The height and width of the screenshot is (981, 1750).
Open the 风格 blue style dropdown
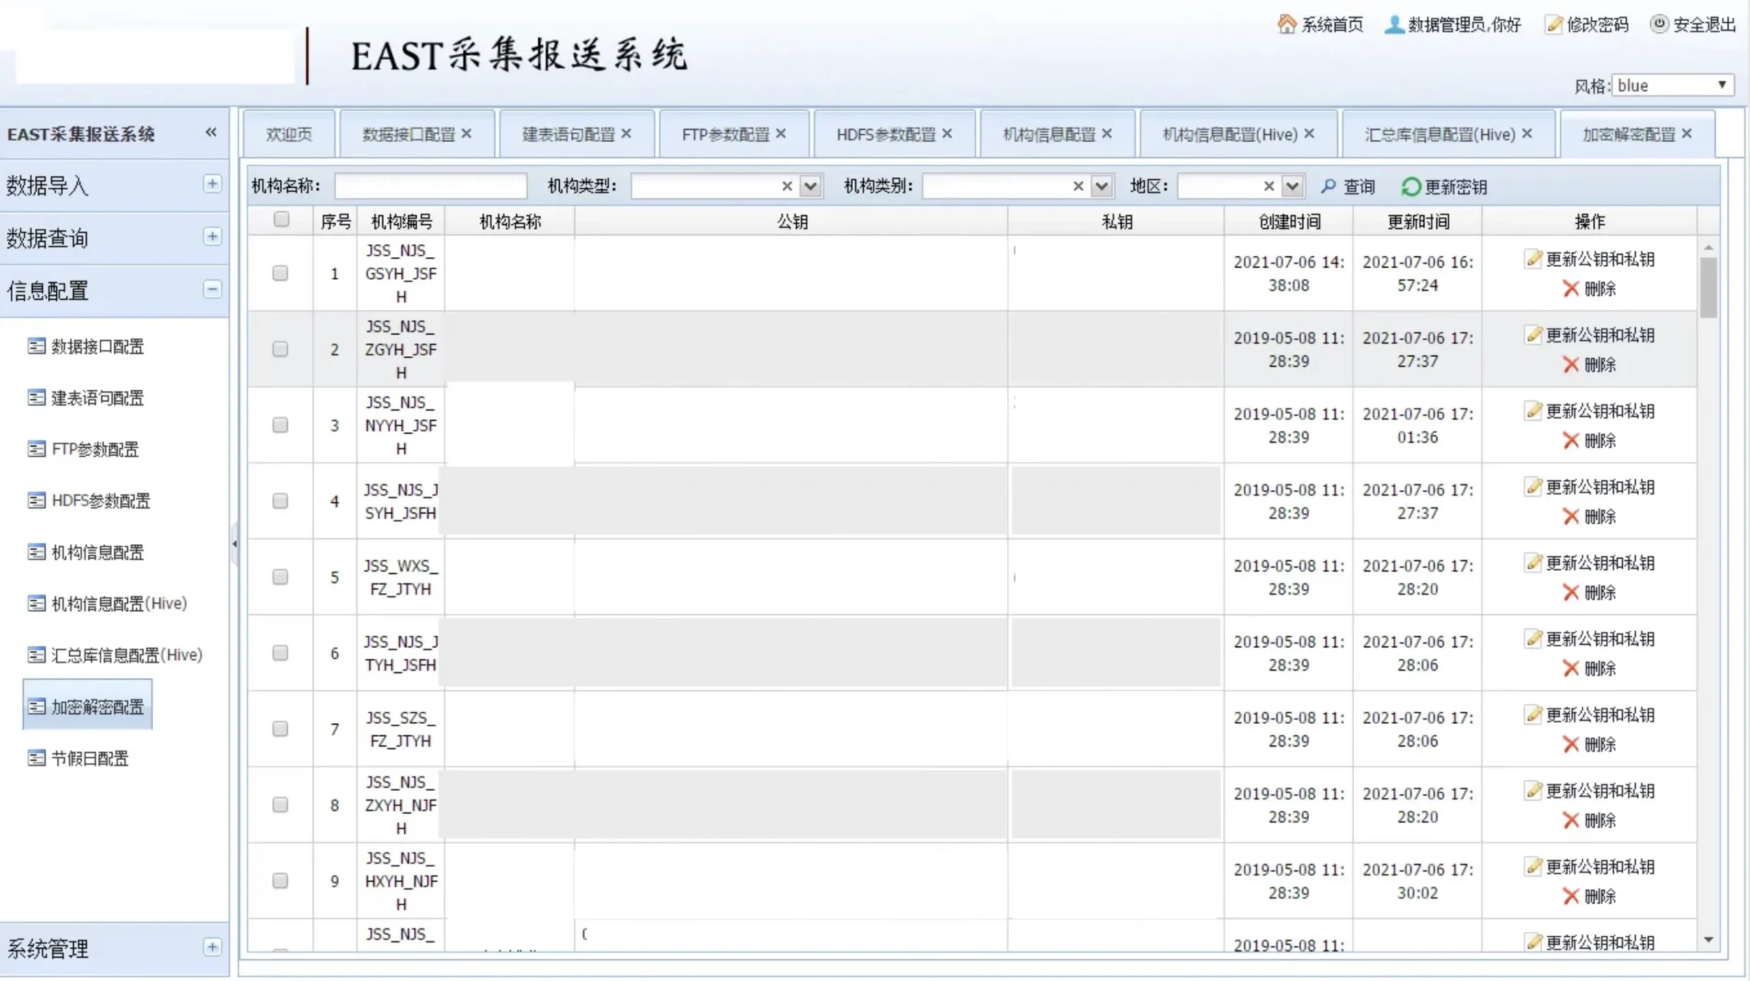click(1672, 85)
